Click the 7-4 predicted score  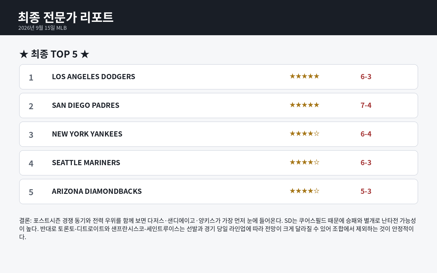[366, 105]
